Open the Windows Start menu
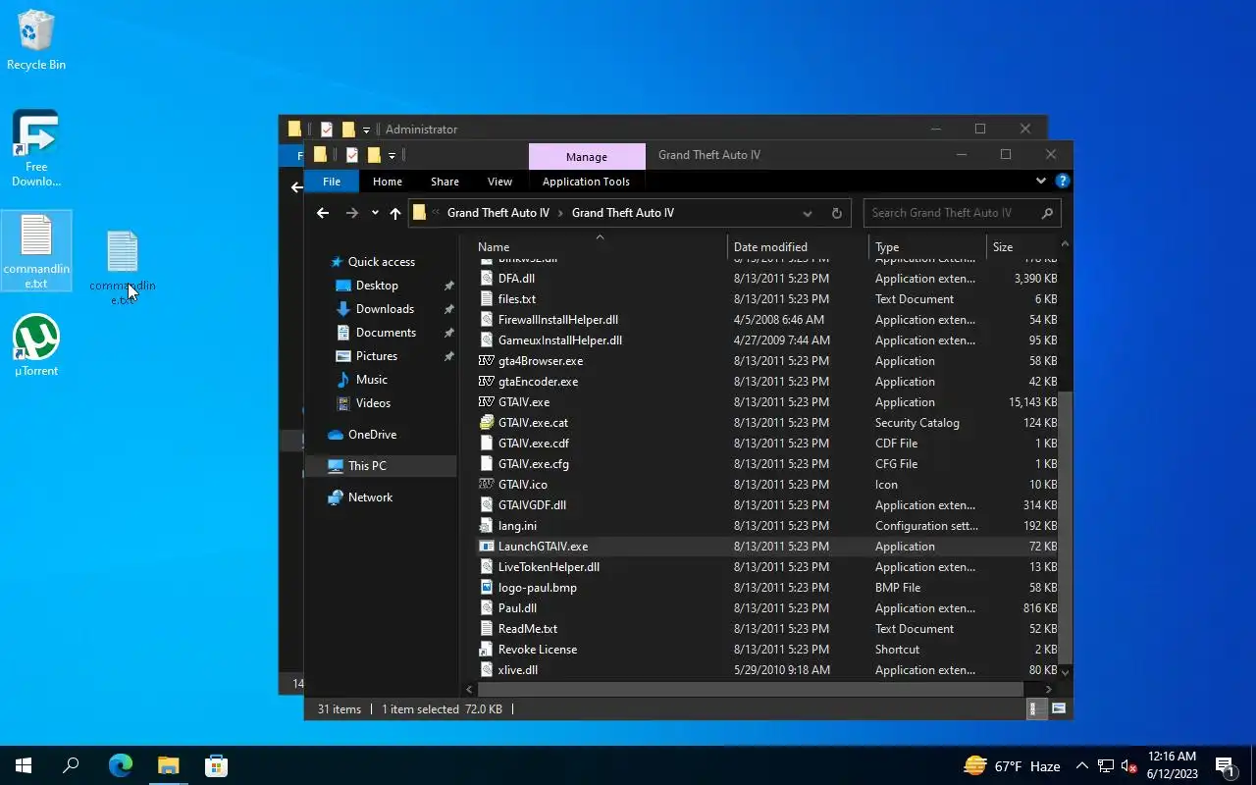 [x=24, y=765]
